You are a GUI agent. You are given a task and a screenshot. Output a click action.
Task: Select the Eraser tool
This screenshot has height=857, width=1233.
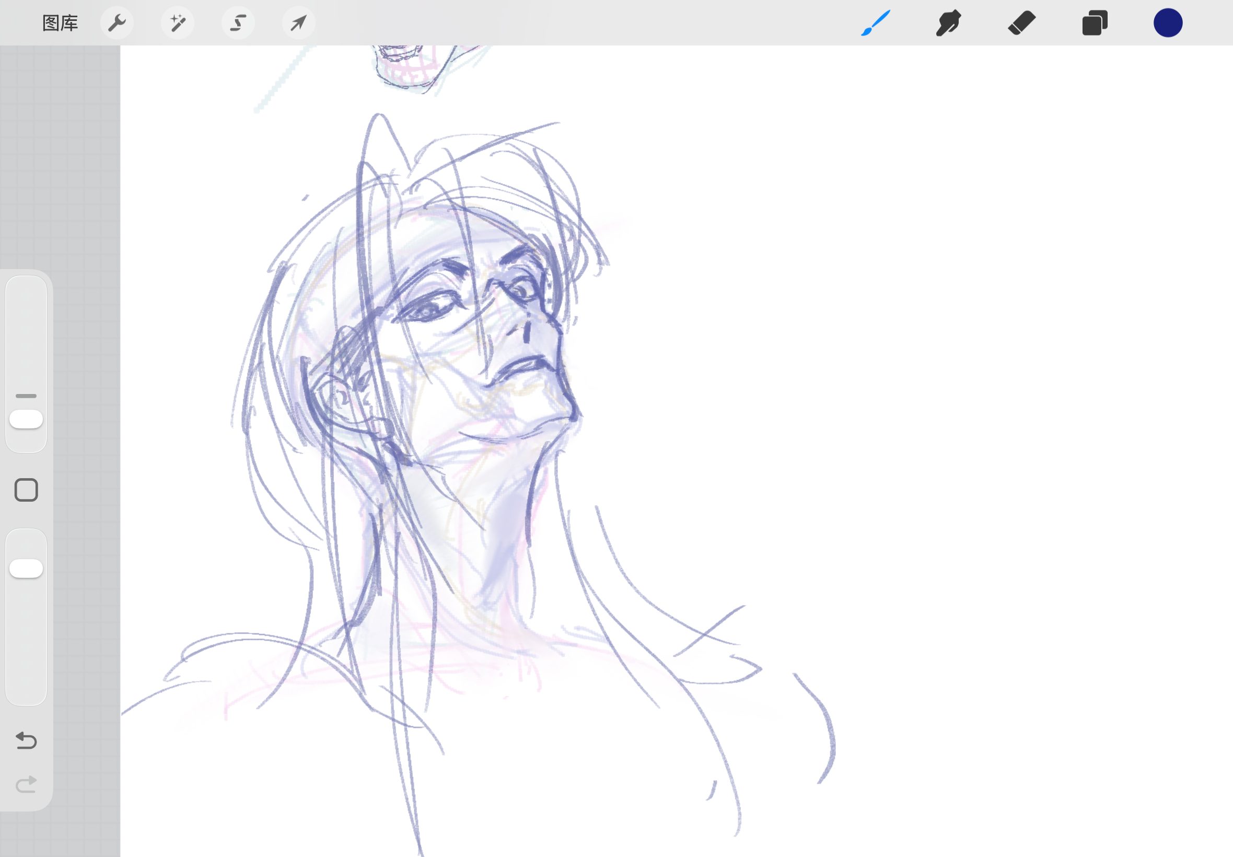click(x=1021, y=23)
